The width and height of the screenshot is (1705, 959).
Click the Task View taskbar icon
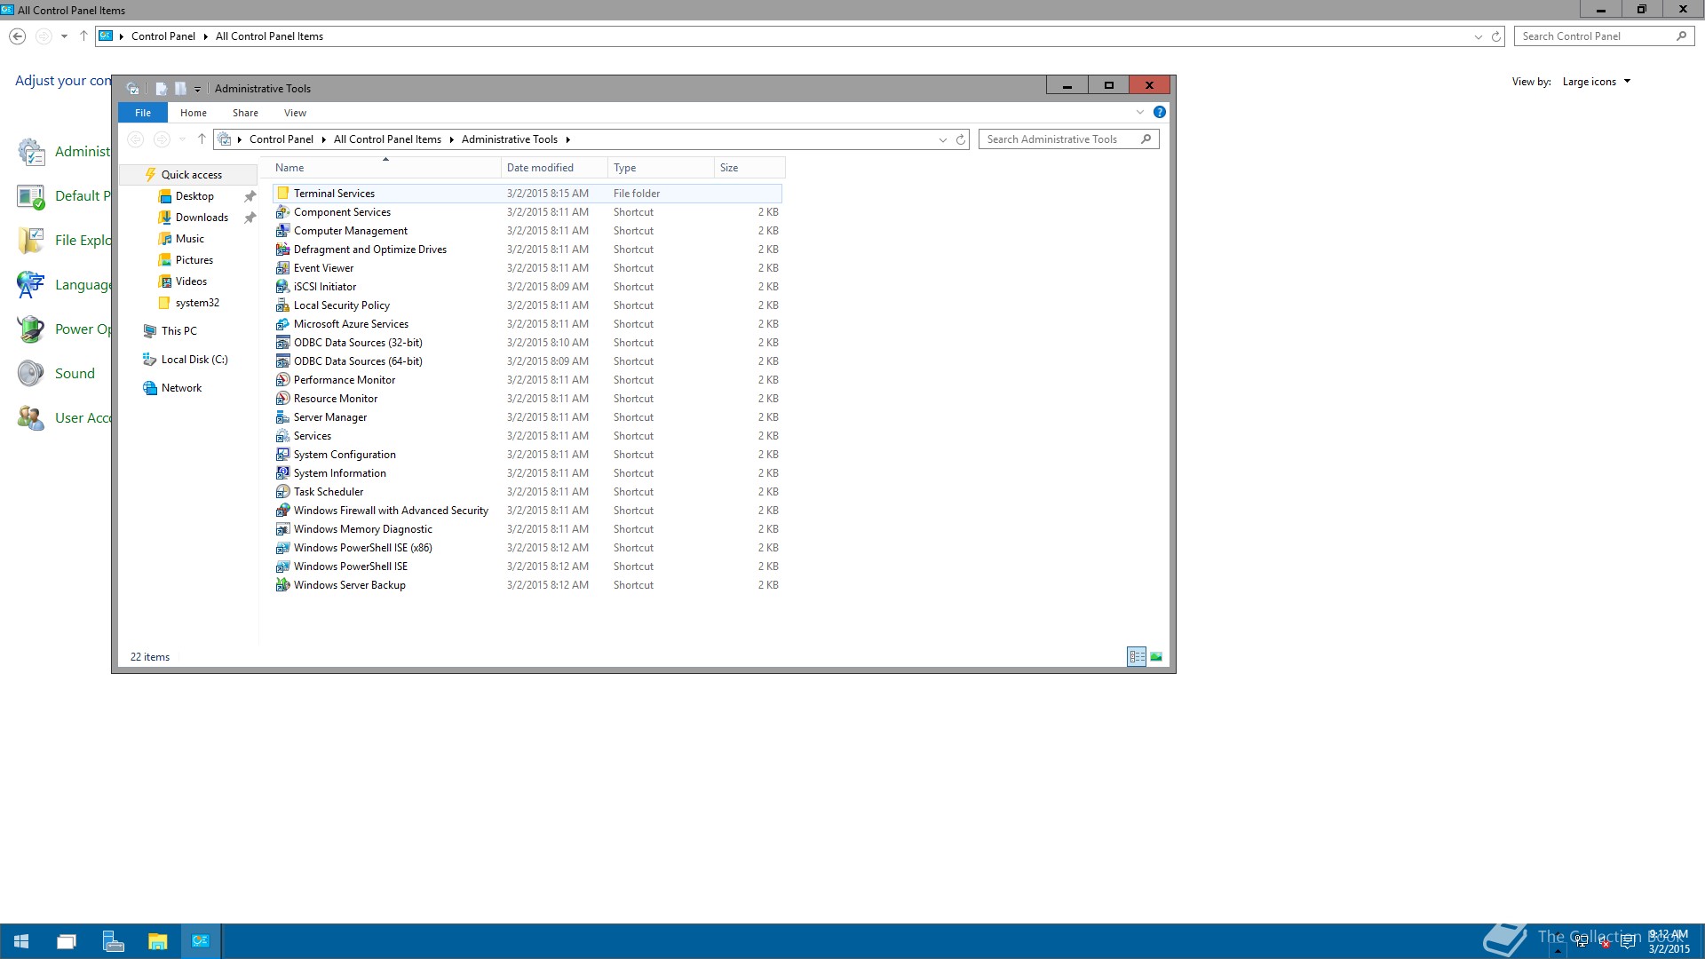(67, 941)
